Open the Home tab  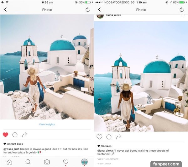coord(9,162)
